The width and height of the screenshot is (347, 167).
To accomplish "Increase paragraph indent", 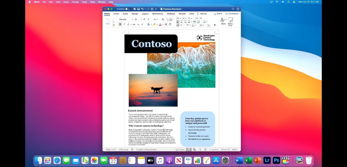I will (201, 18).
